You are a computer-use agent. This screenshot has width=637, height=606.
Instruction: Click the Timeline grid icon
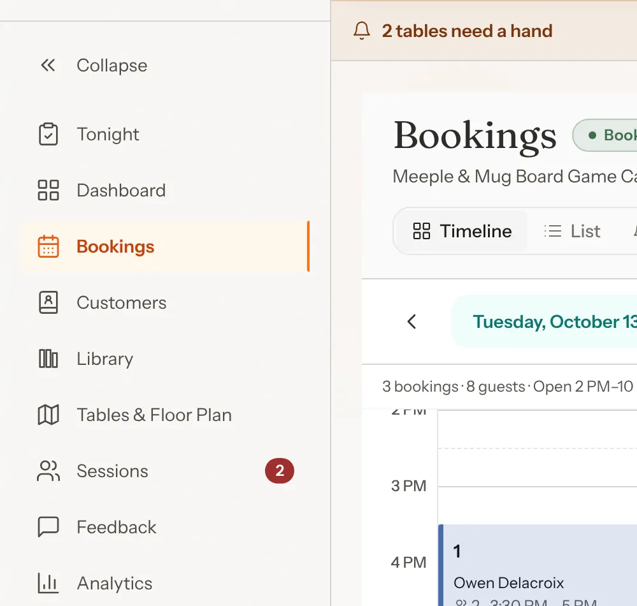point(422,231)
